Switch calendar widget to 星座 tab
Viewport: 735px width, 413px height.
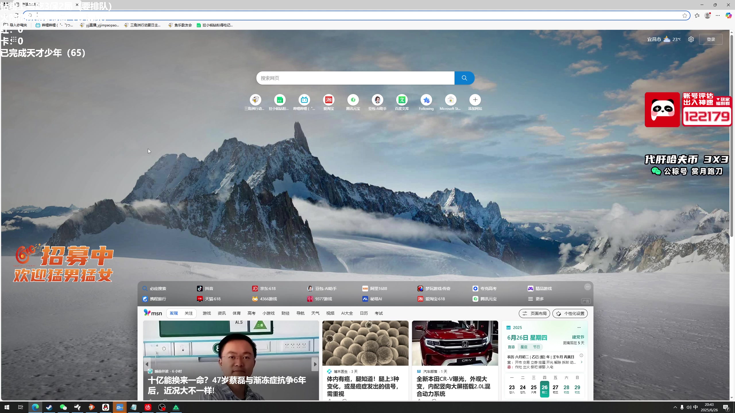coord(524,347)
